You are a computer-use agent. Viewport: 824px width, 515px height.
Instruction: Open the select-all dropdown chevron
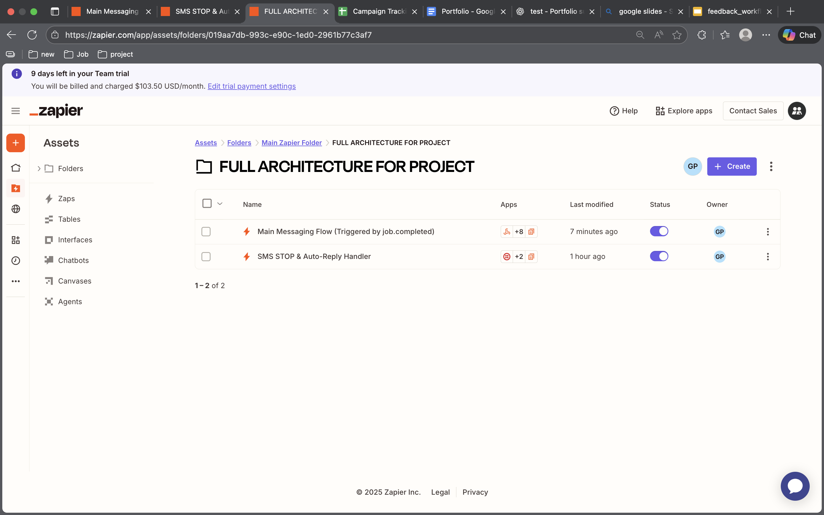click(220, 204)
